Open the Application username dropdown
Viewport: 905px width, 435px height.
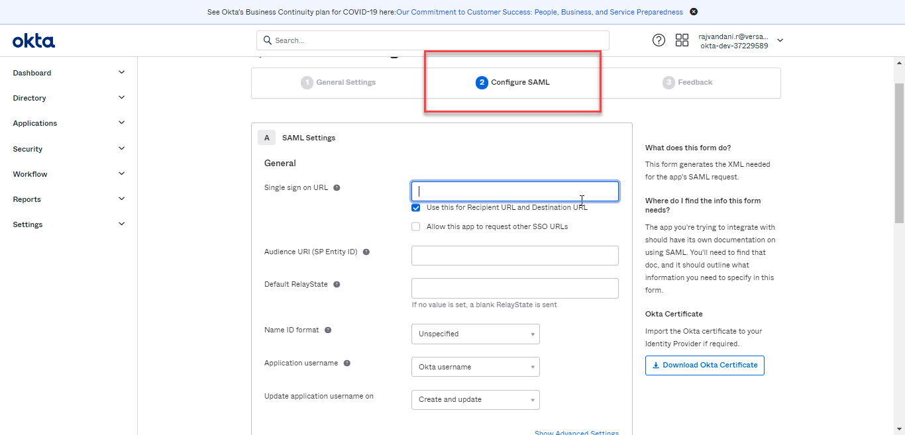click(476, 367)
